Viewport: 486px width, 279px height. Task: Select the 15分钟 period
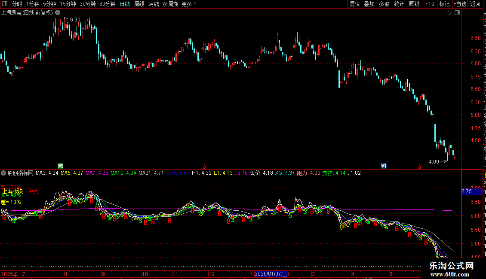pos(68,4)
